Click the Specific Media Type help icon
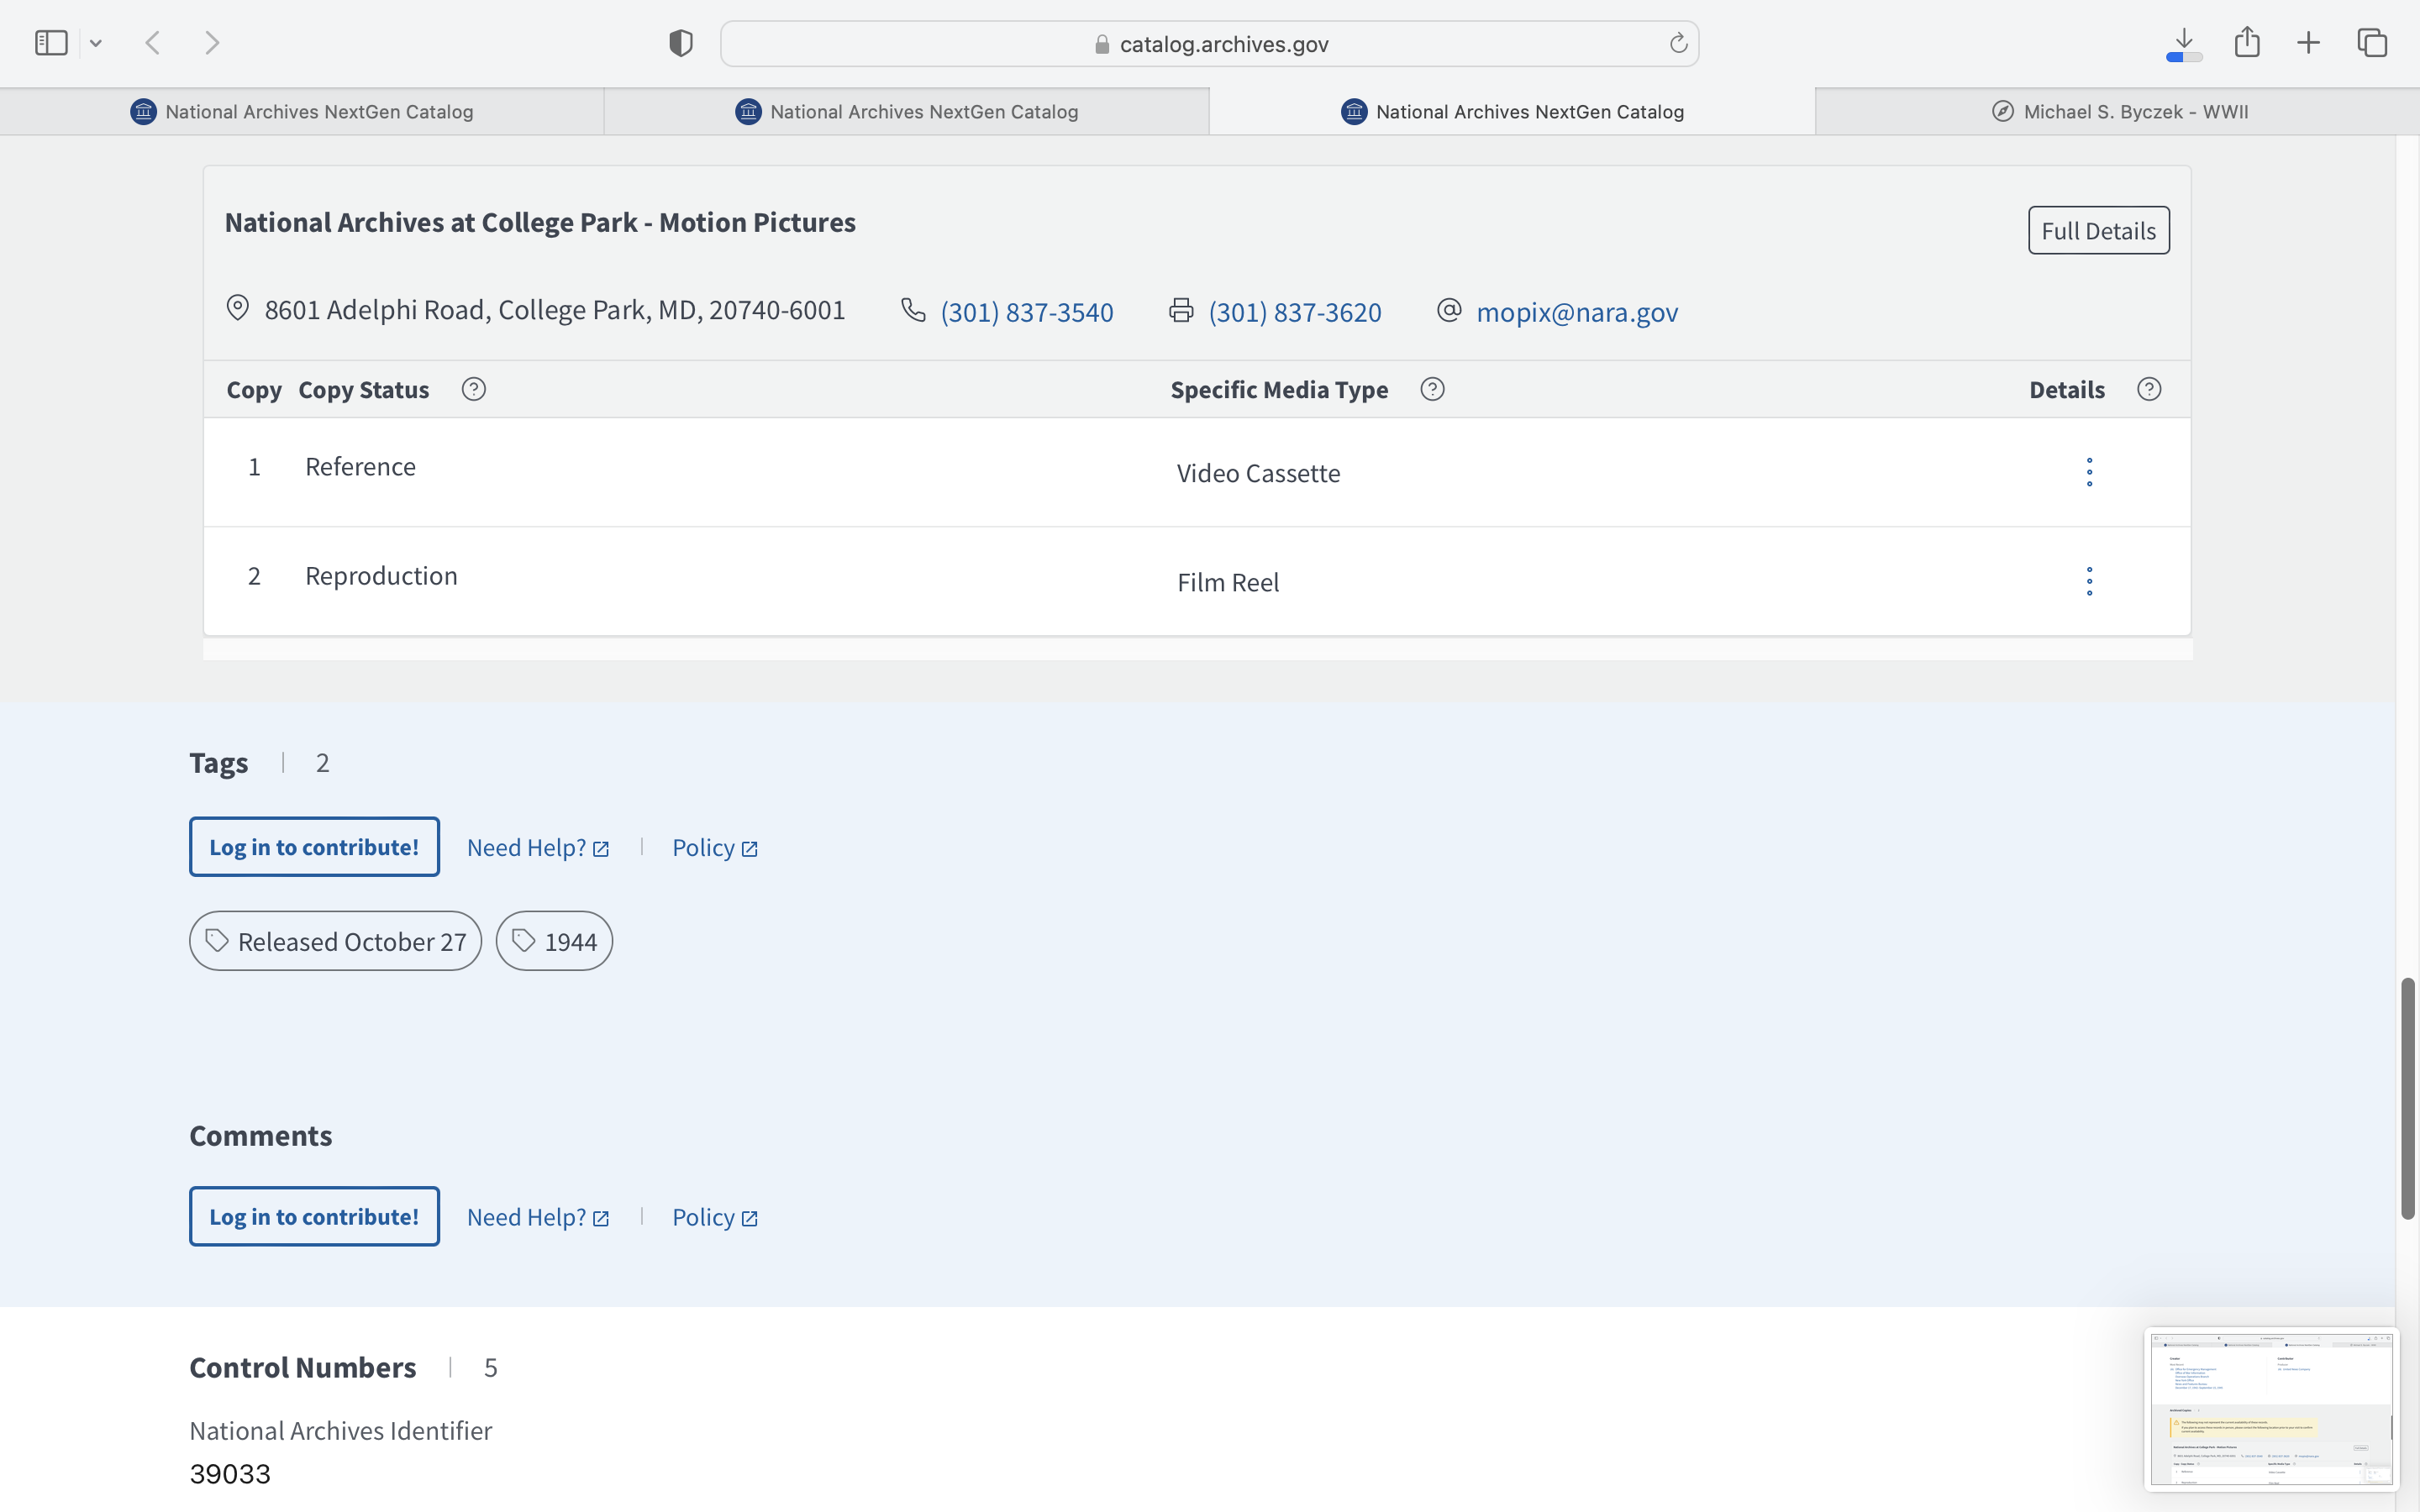 (1432, 389)
